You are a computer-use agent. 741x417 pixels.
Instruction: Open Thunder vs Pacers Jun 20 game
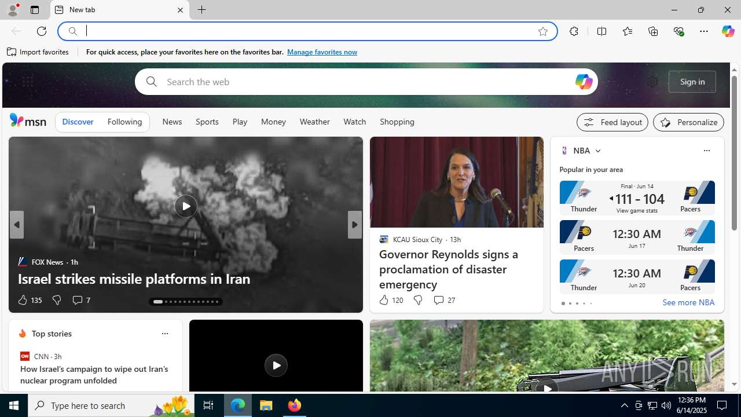tap(637, 277)
